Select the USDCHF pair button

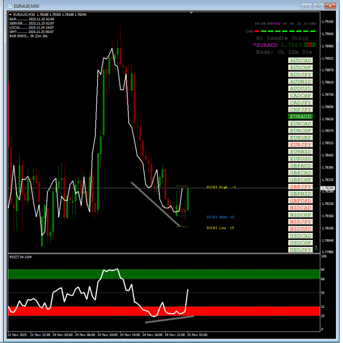pyautogui.click(x=300, y=243)
